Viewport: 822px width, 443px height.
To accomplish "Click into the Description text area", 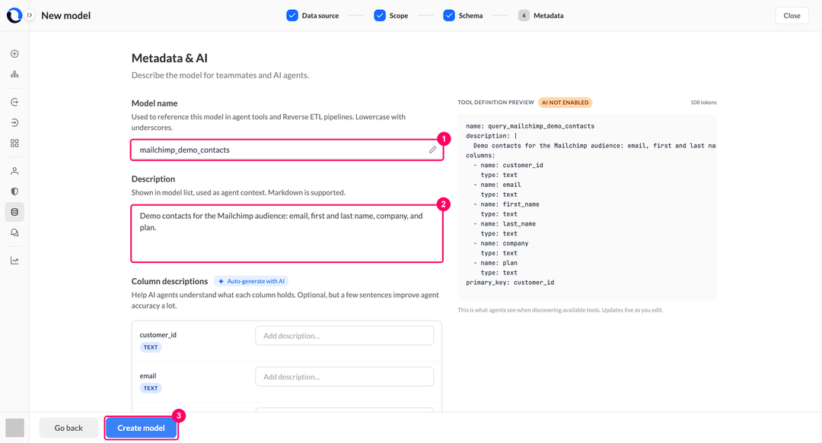I will pyautogui.click(x=287, y=233).
